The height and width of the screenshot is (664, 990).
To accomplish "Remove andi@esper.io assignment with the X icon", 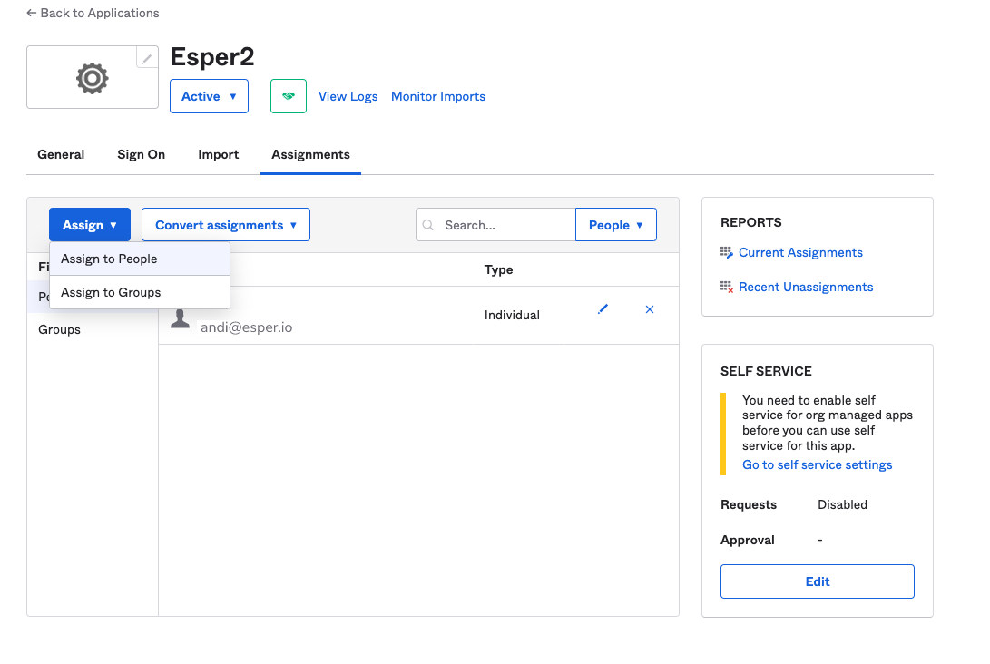I will tap(650, 309).
